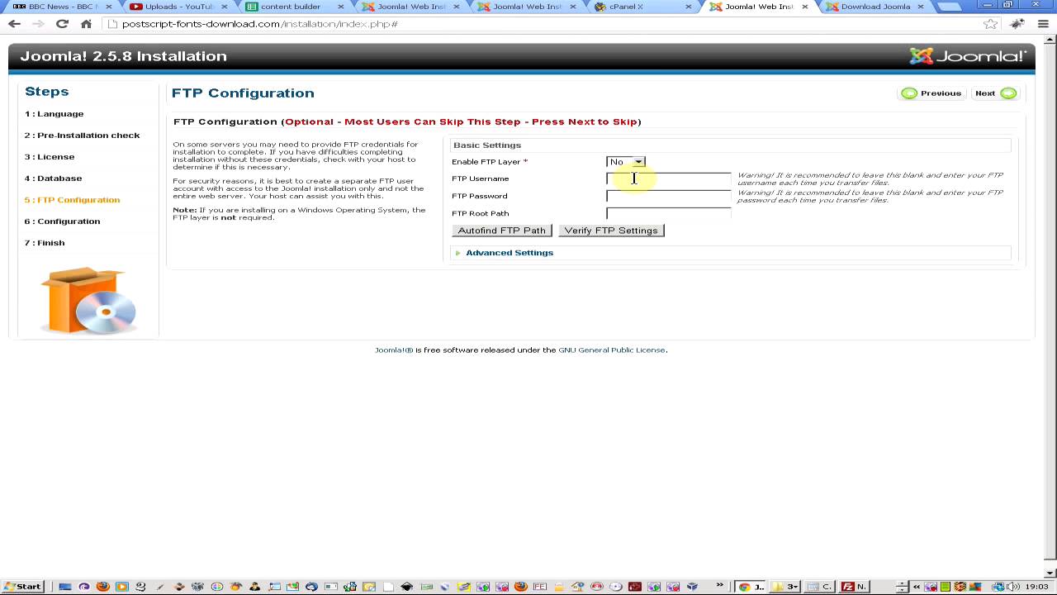
Task: Close the Uploads YouTube tab
Action: [x=225, y=7]
